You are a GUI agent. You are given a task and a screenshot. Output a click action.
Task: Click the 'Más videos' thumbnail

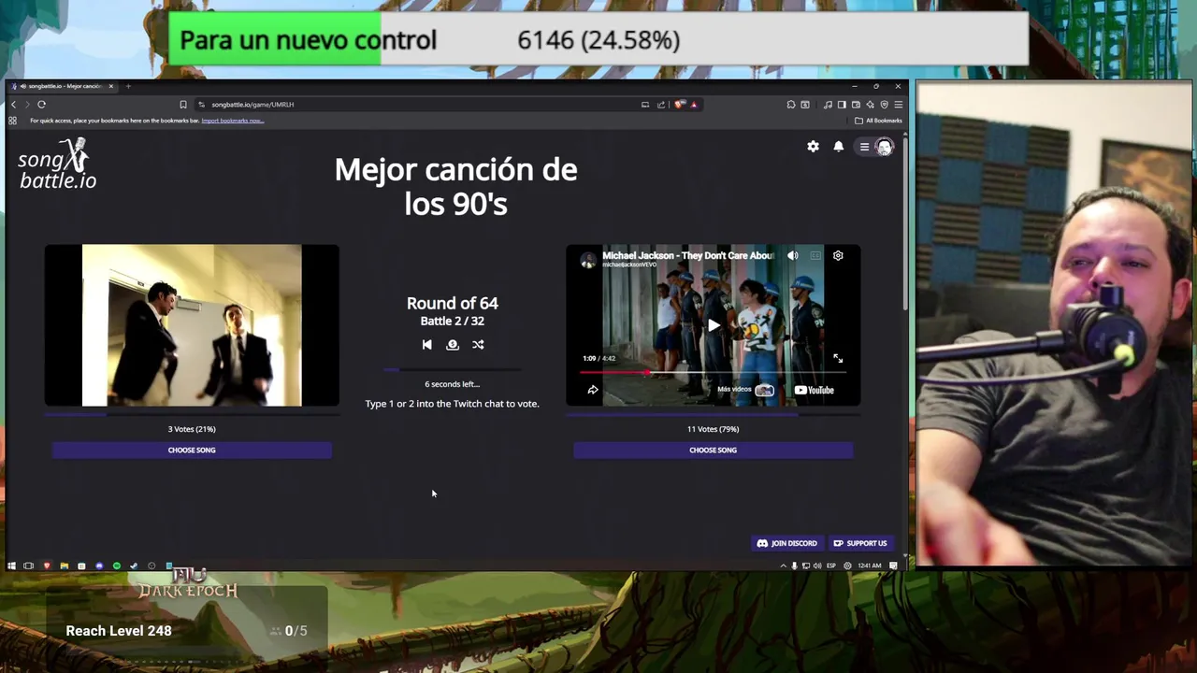click(x=764, y=390)
